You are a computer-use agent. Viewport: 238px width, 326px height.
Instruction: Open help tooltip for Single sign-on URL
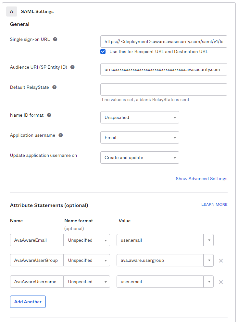(55, 39)
